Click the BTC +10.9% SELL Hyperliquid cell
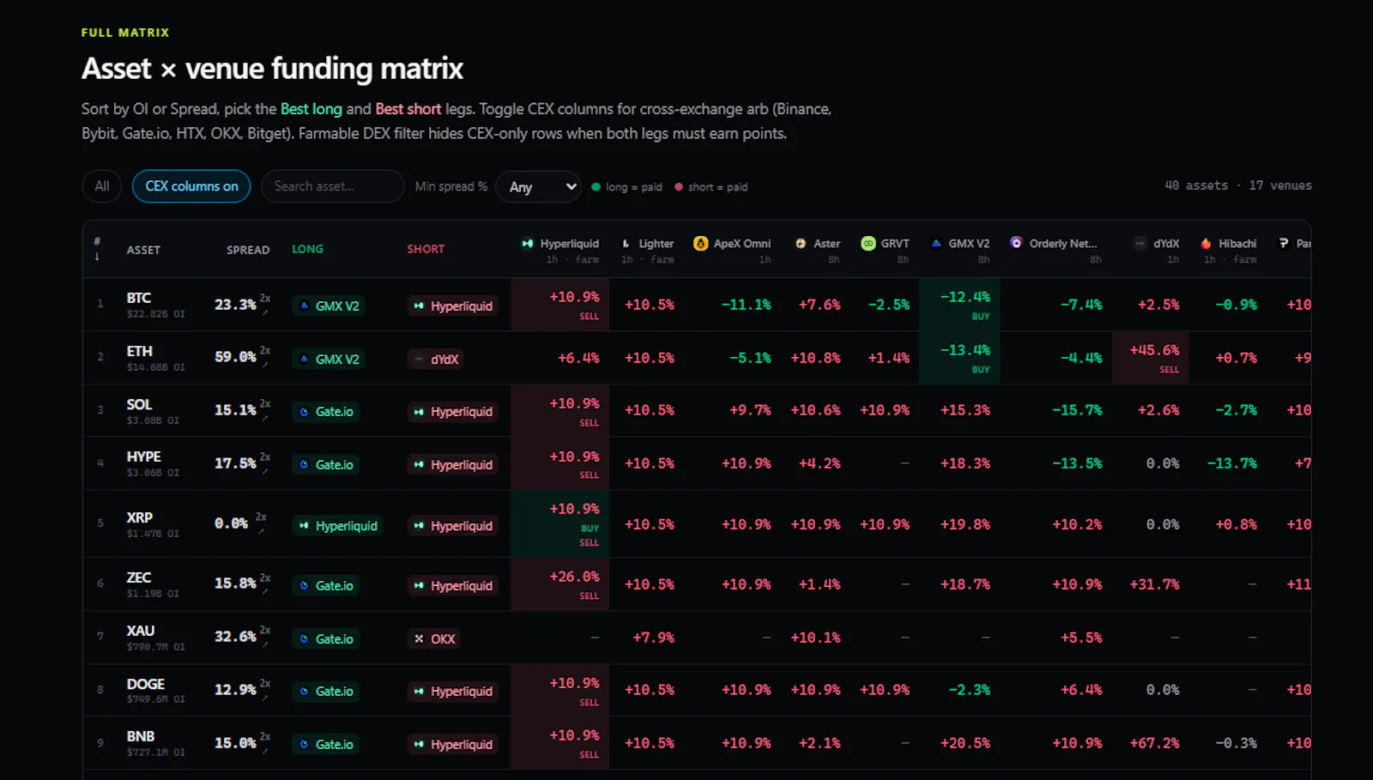This screenshot has height=780, width=1373. tap(560, 305)
